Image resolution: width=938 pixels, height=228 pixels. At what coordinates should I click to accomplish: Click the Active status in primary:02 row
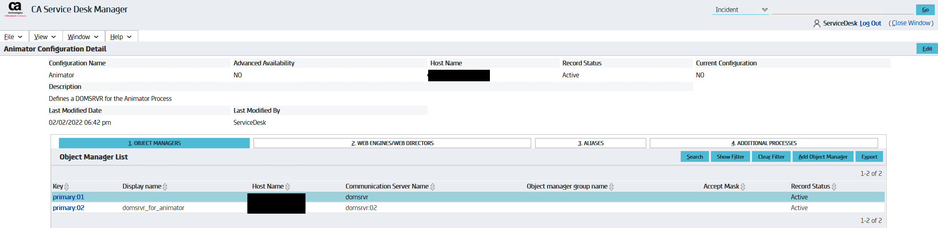click(799, 208)
